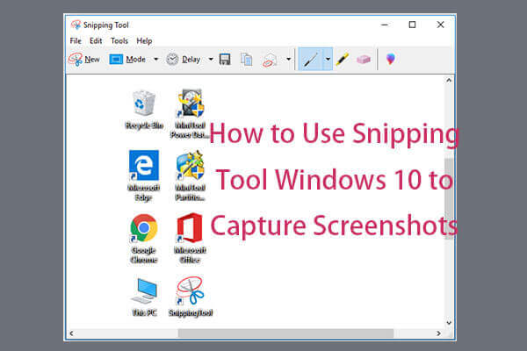Click the Delay clock icon
Viewport: 527px width, 351px height.
(x=172, y=60)
